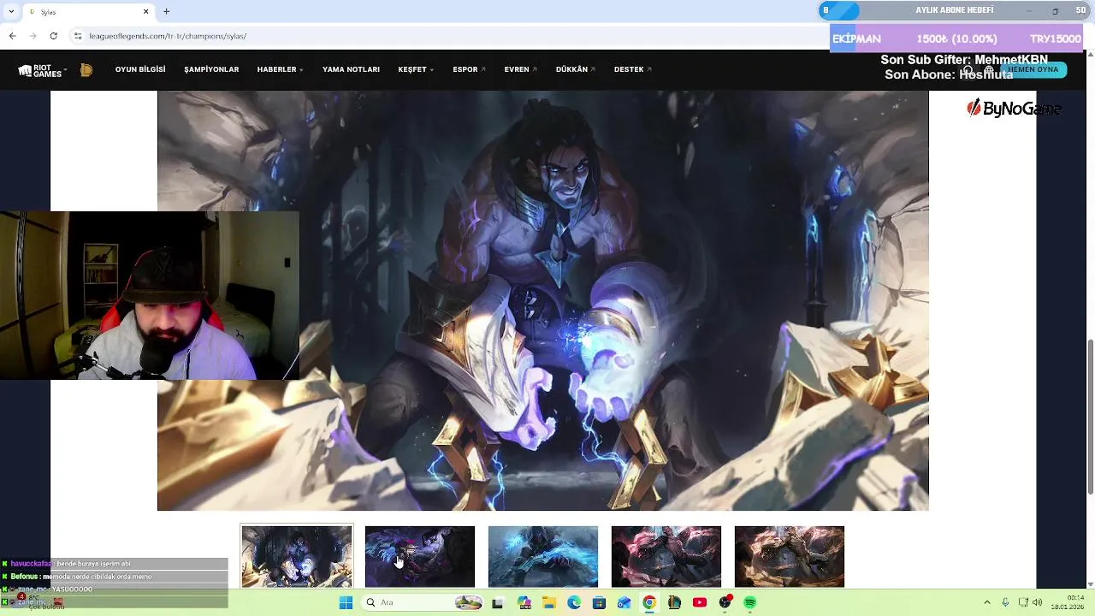Switch to Chrome in taskbar
1095x616 pixels.
pos(649,602)
